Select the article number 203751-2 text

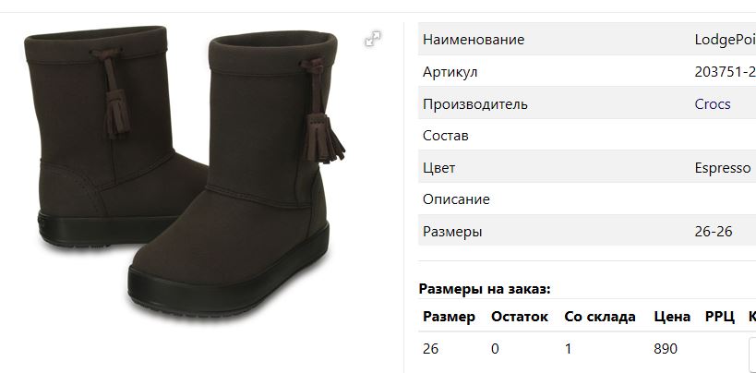[726, 72]
